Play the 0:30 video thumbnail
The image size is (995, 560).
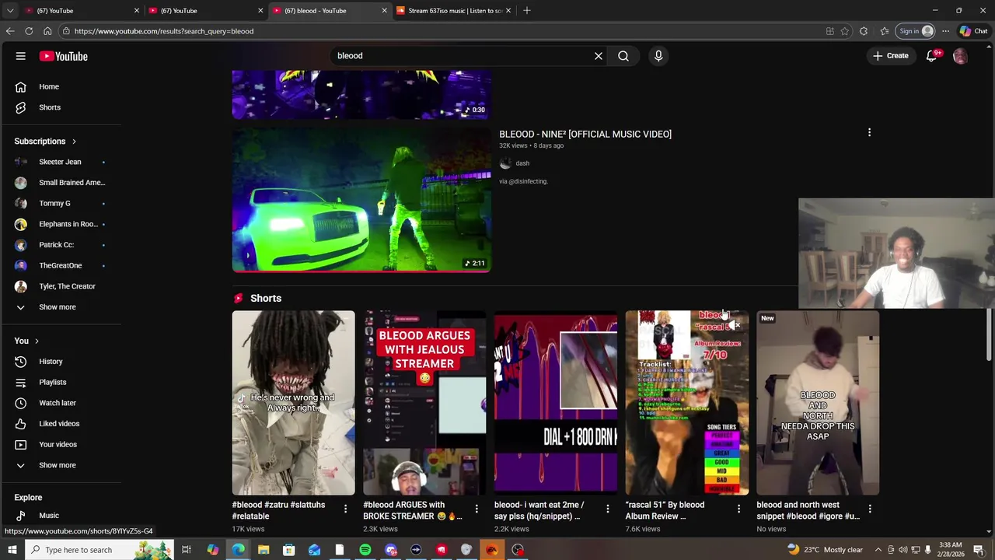coord(361,94)
